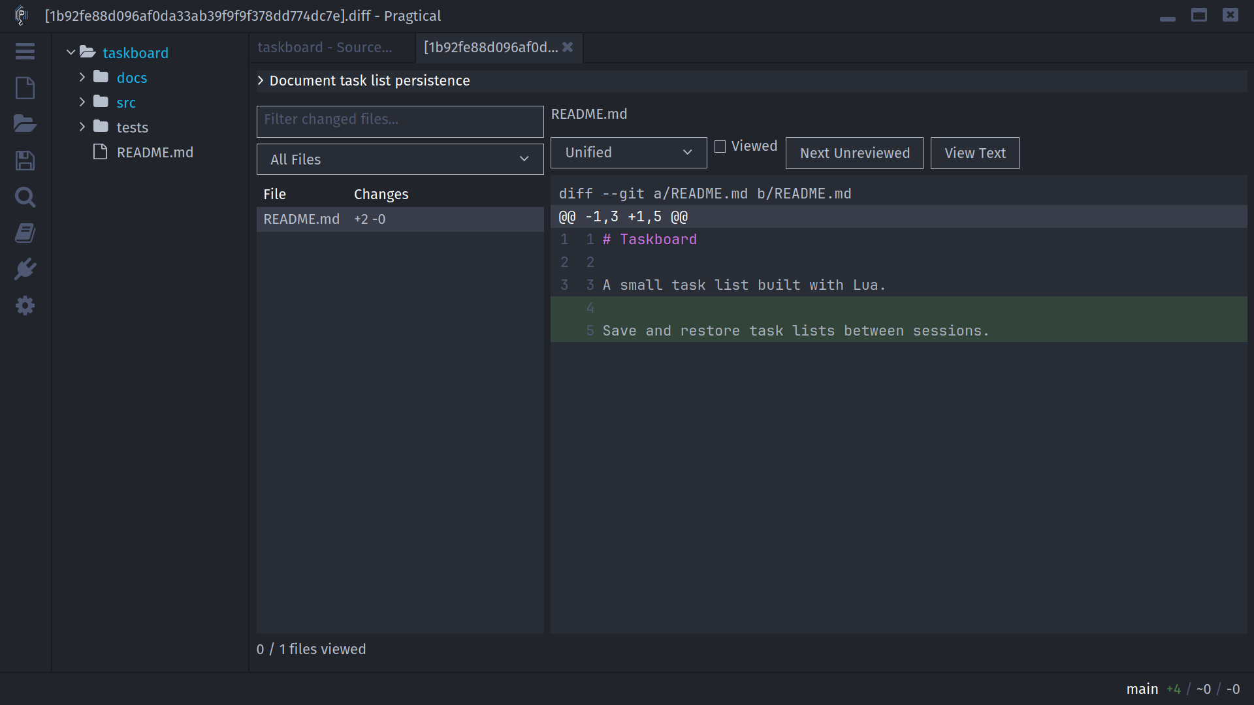This screenshot has height=705, width=1254.
Task: Click the Next Unreviewed button
Action: 854,153
